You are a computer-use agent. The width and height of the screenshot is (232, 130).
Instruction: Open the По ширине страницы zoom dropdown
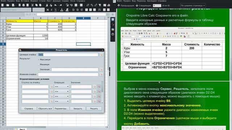tap(193, 6)
